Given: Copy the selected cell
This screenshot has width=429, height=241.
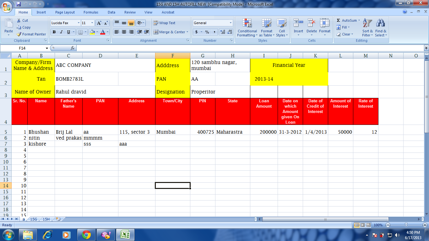Looking at the screenshot, I should pos(24,27).
